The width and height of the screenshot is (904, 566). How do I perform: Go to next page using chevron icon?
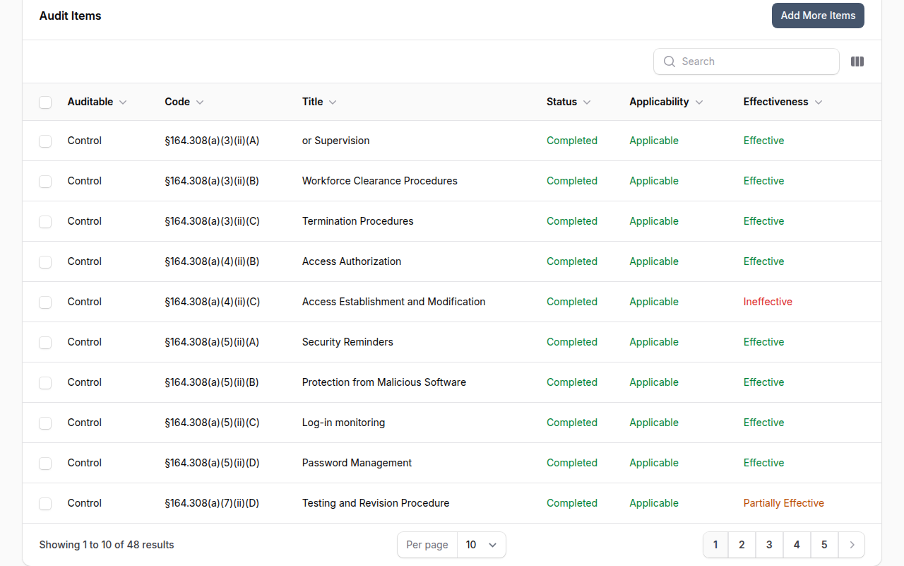pos(852,545)
